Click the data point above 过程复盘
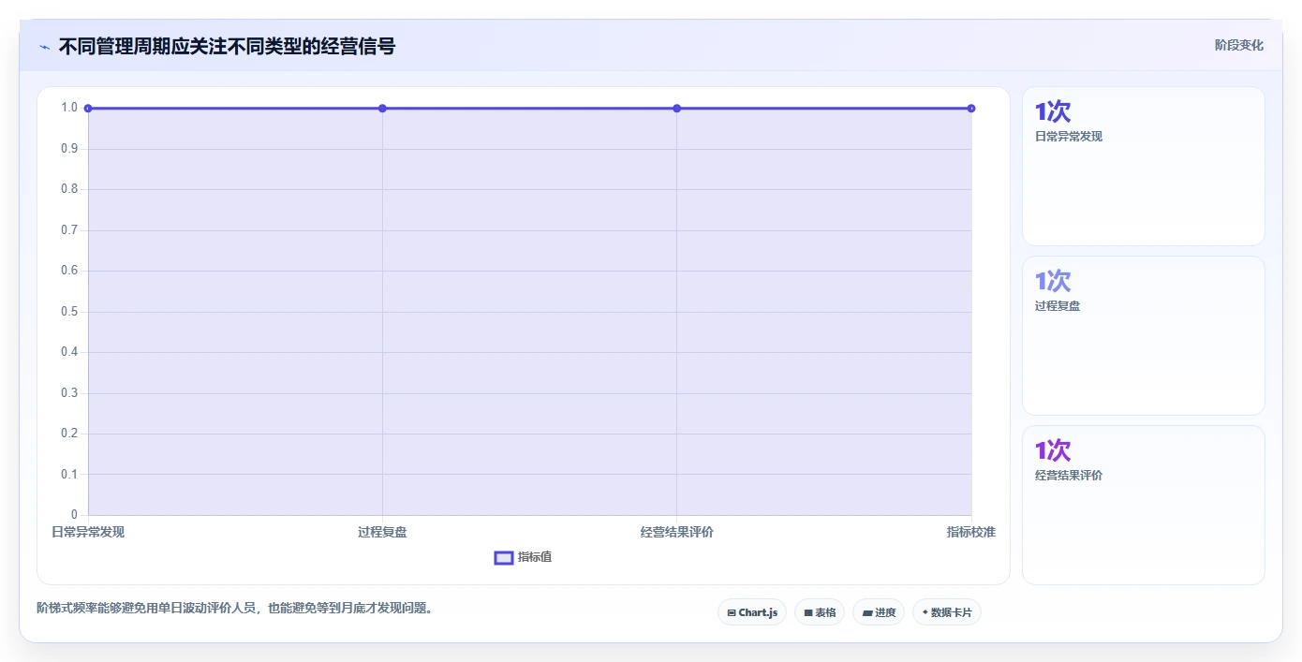1302x662 pixels. point(382,109)
